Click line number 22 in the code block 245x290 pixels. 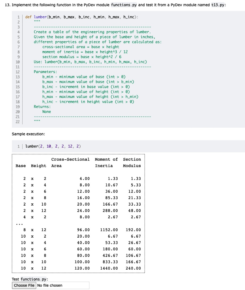(17, 121)
